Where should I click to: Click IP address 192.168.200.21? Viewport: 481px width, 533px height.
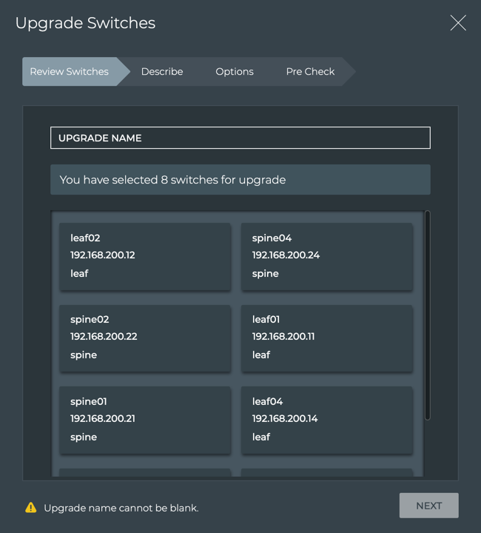click(x=103, y=419)
